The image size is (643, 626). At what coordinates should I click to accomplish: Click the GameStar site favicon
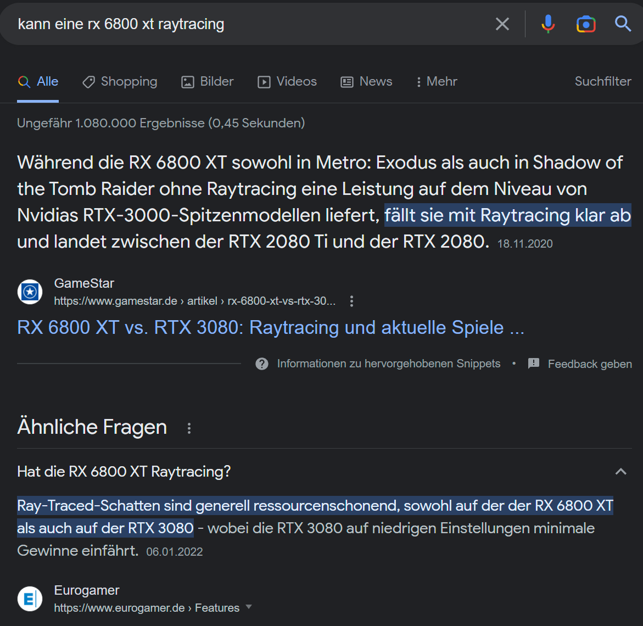[30, 292]
